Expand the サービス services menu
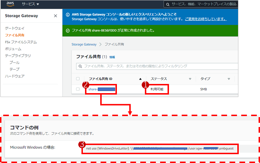 point(30,4)
